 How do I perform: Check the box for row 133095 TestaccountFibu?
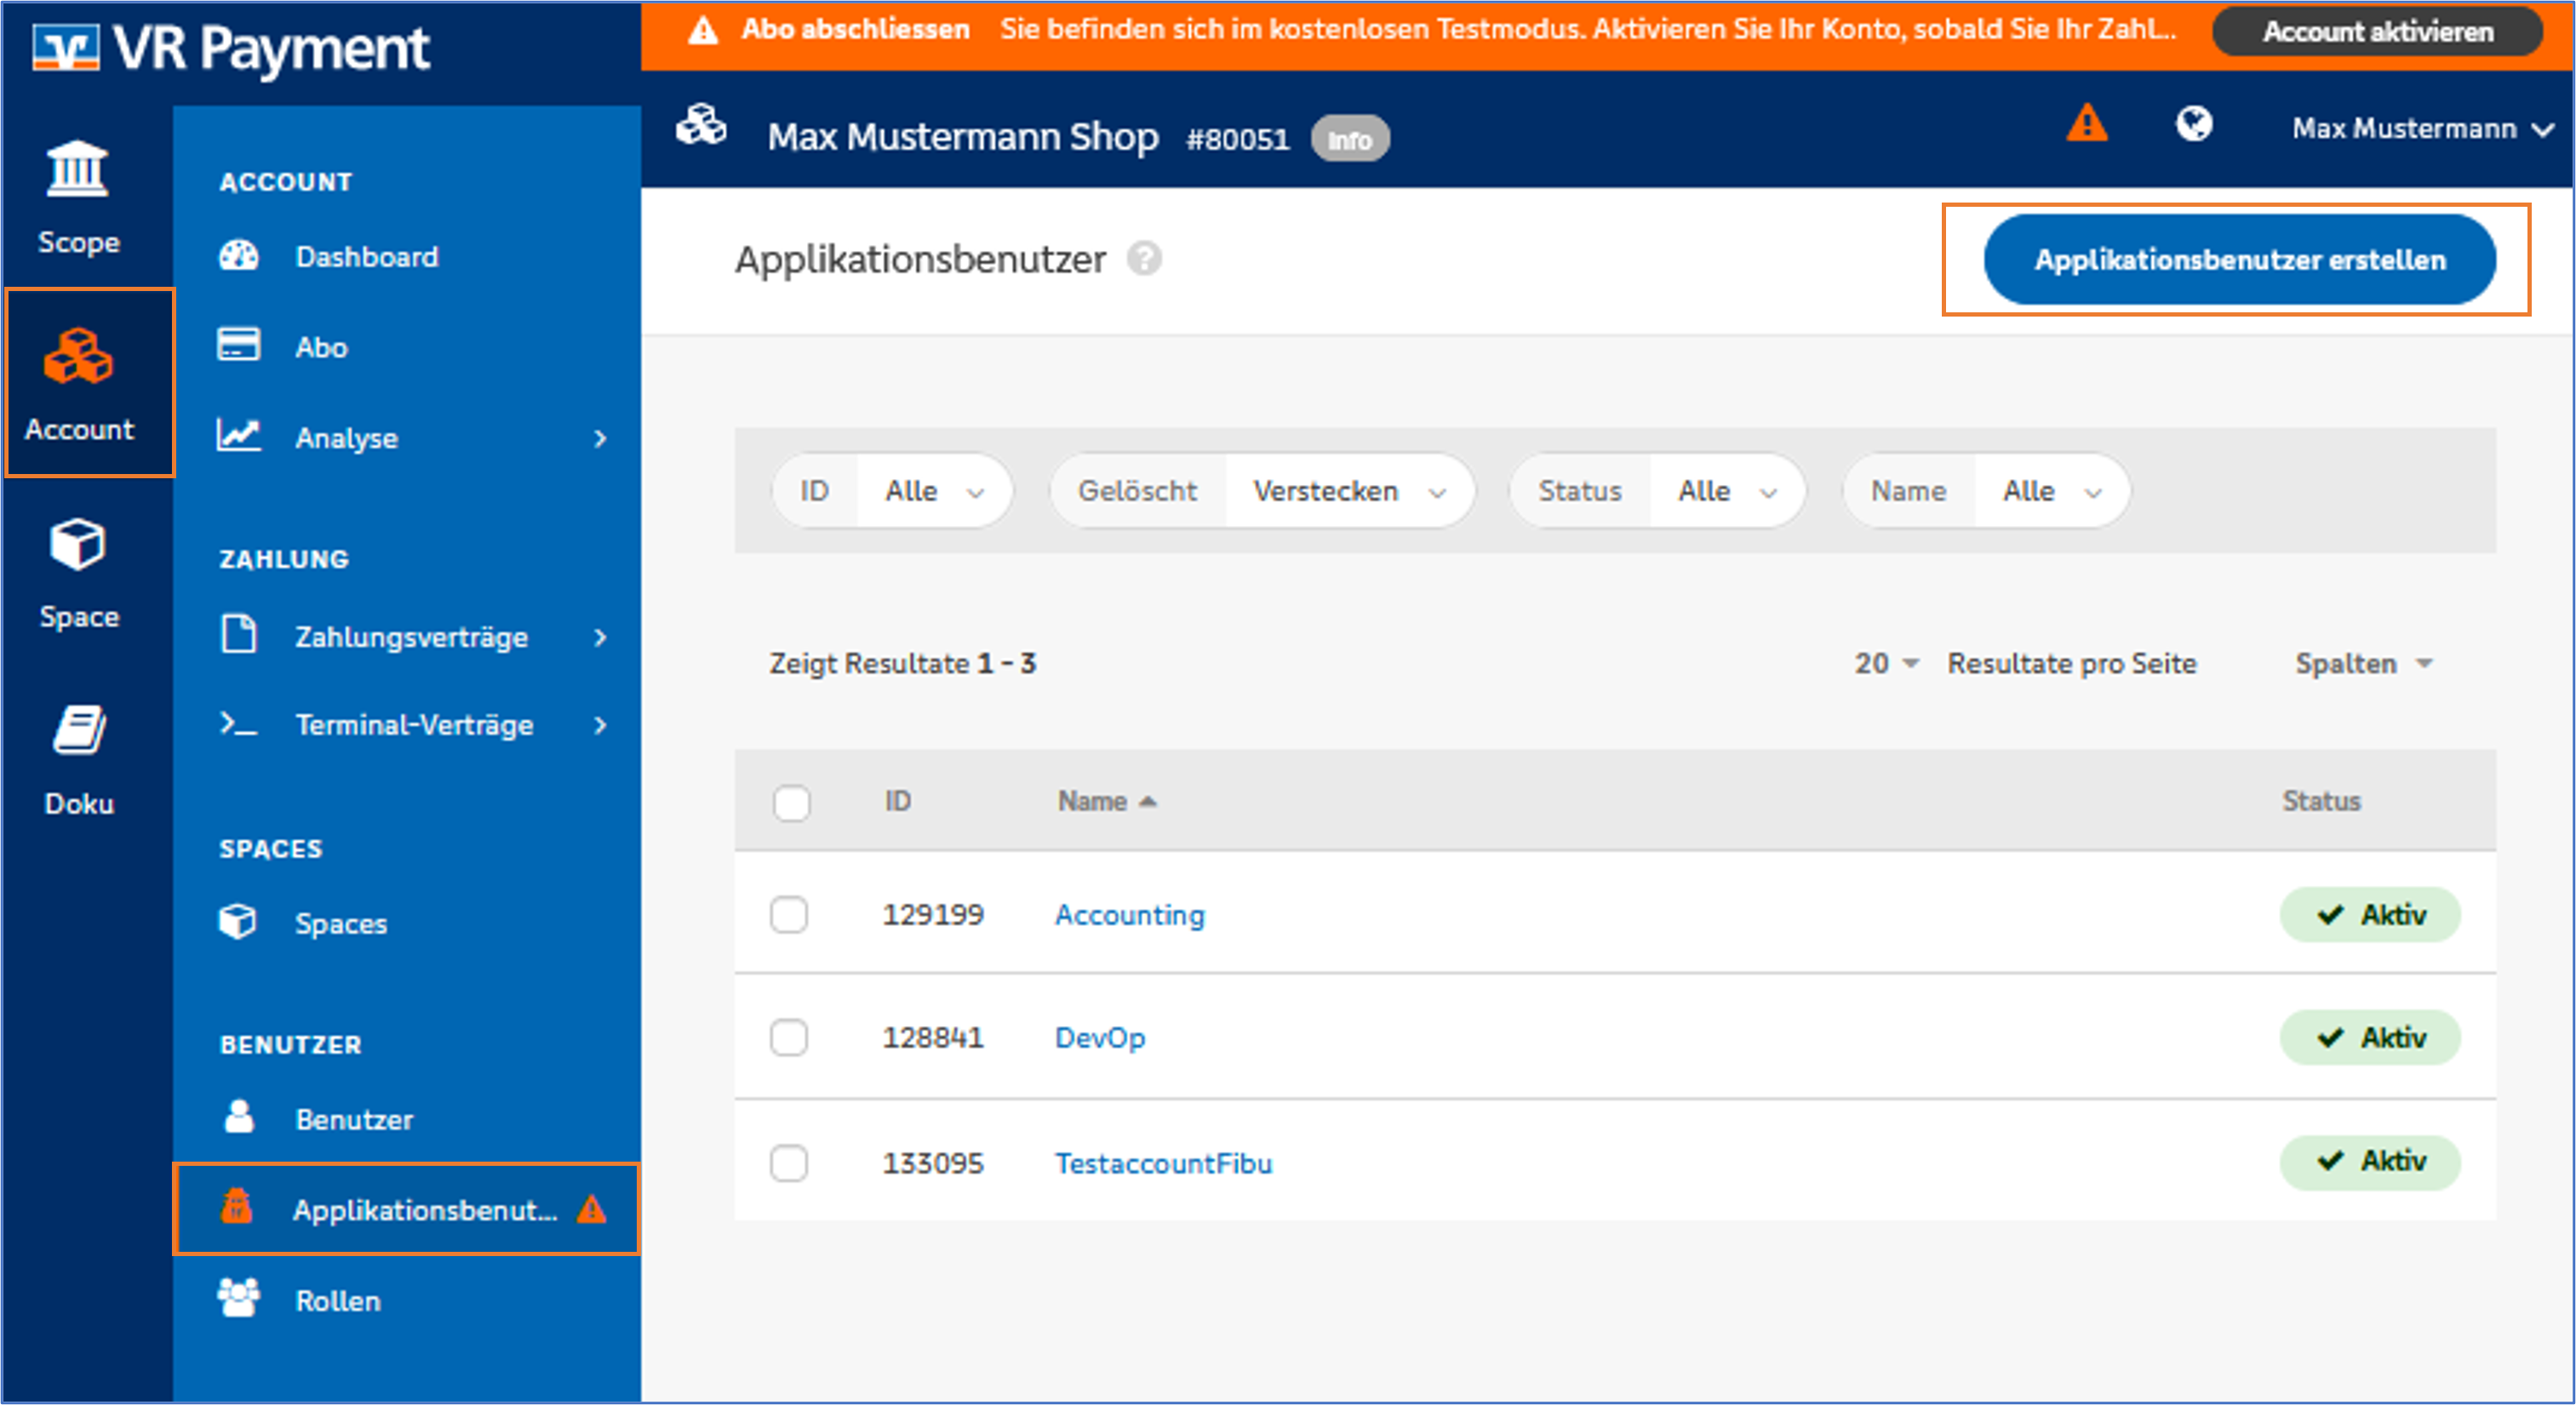click(x=789, y=1164)
